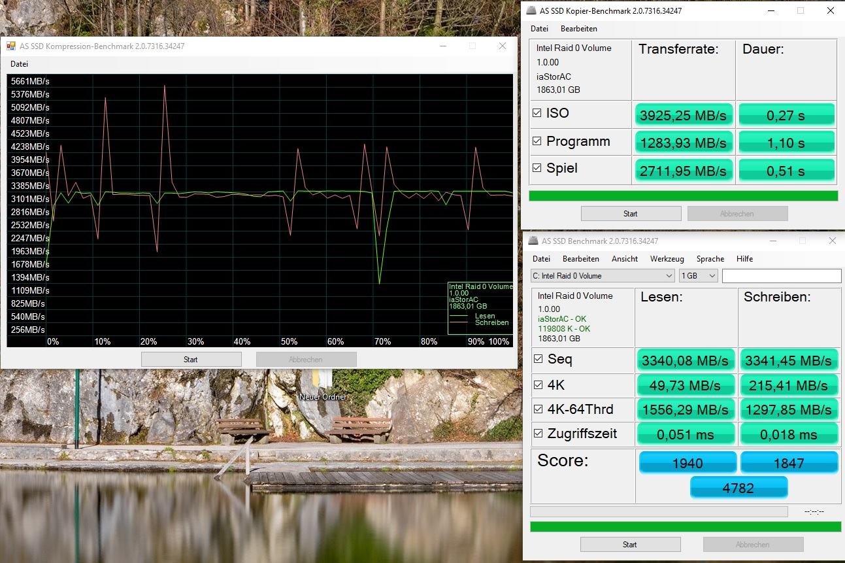
Task: Click the Dauer: column header
Action: [x=763, y=49]
